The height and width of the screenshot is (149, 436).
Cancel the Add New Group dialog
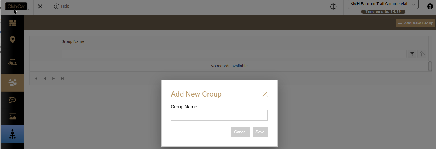[240, 132]
